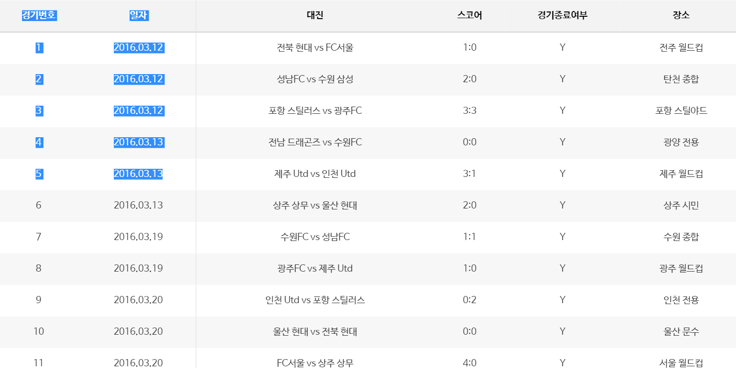This screenshot has width=736, height=372.
Task: Click the 포항 스틸야드 venue cell
Action: pos(681,110)
